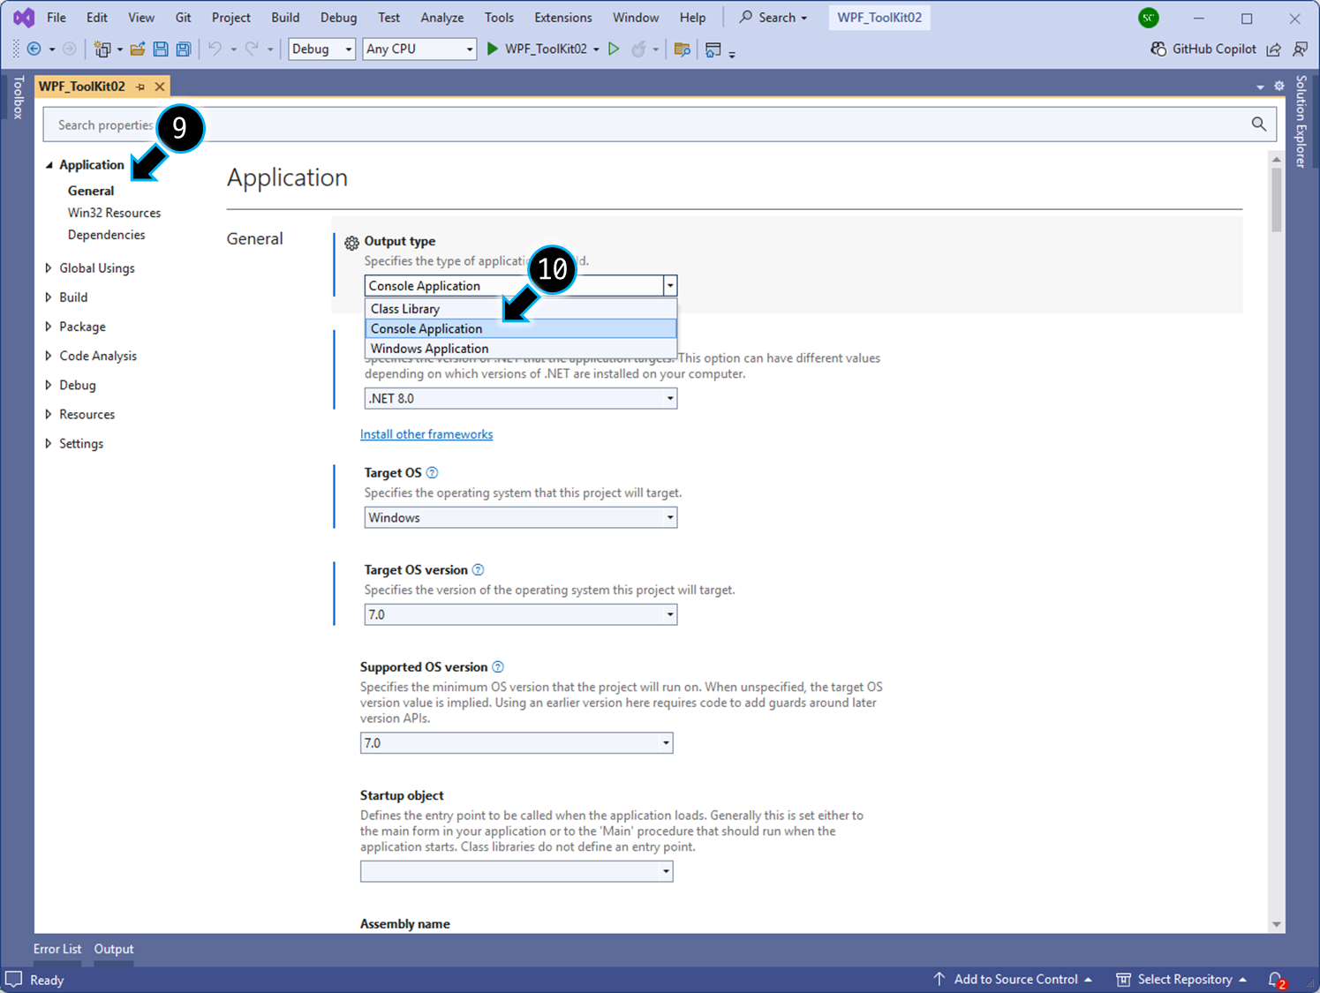This screenshot has width=1320, height=993.
Task: Open the Target OS version help icon
Action: (x=478, y=570)
